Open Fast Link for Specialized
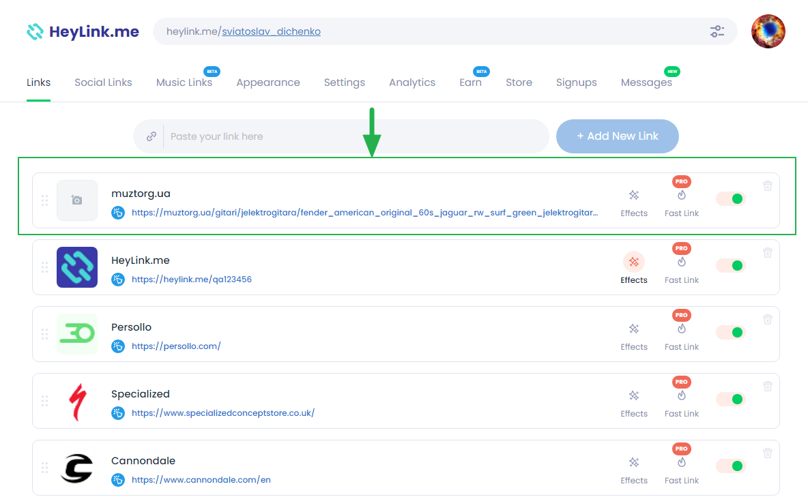 tap(681, 404)
